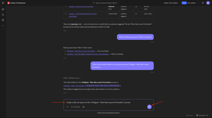Click the 'Both journeys have "Fiber" in their name' text
The width and height of the screenshot is (212, 118).
[x=78, y=48]
